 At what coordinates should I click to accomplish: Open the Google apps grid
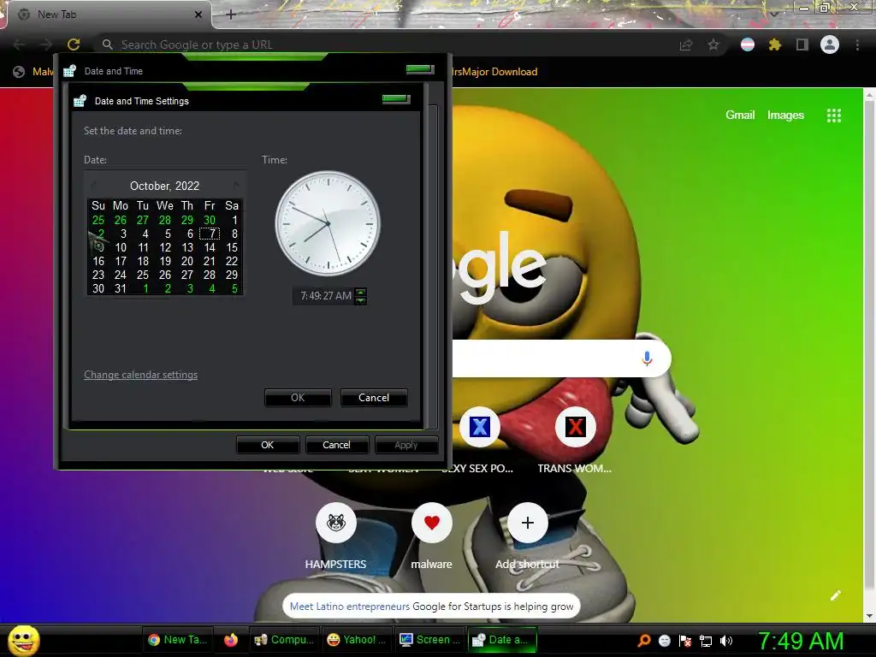coord(833,115)
